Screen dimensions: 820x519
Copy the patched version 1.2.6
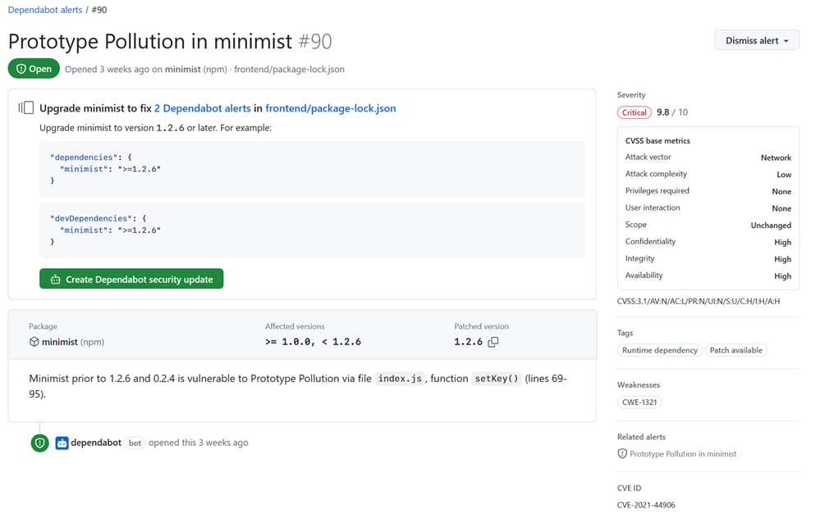click(x=492, y=342)
